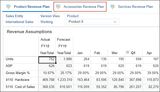Select the Hardware FY19 cell 1,233,310
Viewport: 160px width, 92px height.
65,81
